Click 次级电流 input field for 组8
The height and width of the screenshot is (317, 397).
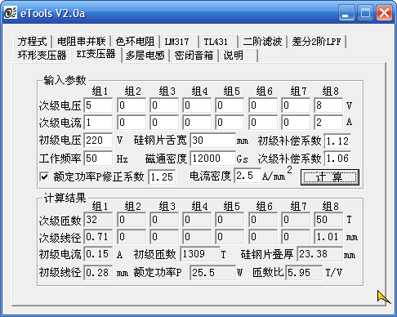coord(328,123)
